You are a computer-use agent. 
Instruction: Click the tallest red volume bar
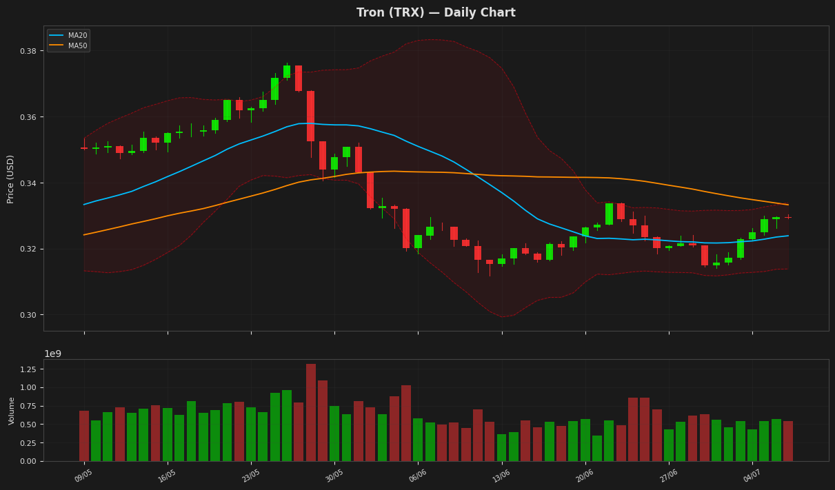pyautogui.click(x=311, y=412)
